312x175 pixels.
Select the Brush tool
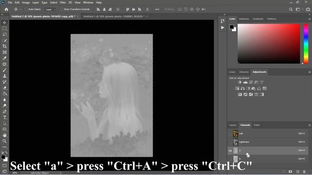[4, 70]
